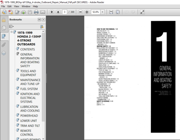The height and width of the screenshot is (140, 180).
Task: Open the File menu
Action: [3, 6]
